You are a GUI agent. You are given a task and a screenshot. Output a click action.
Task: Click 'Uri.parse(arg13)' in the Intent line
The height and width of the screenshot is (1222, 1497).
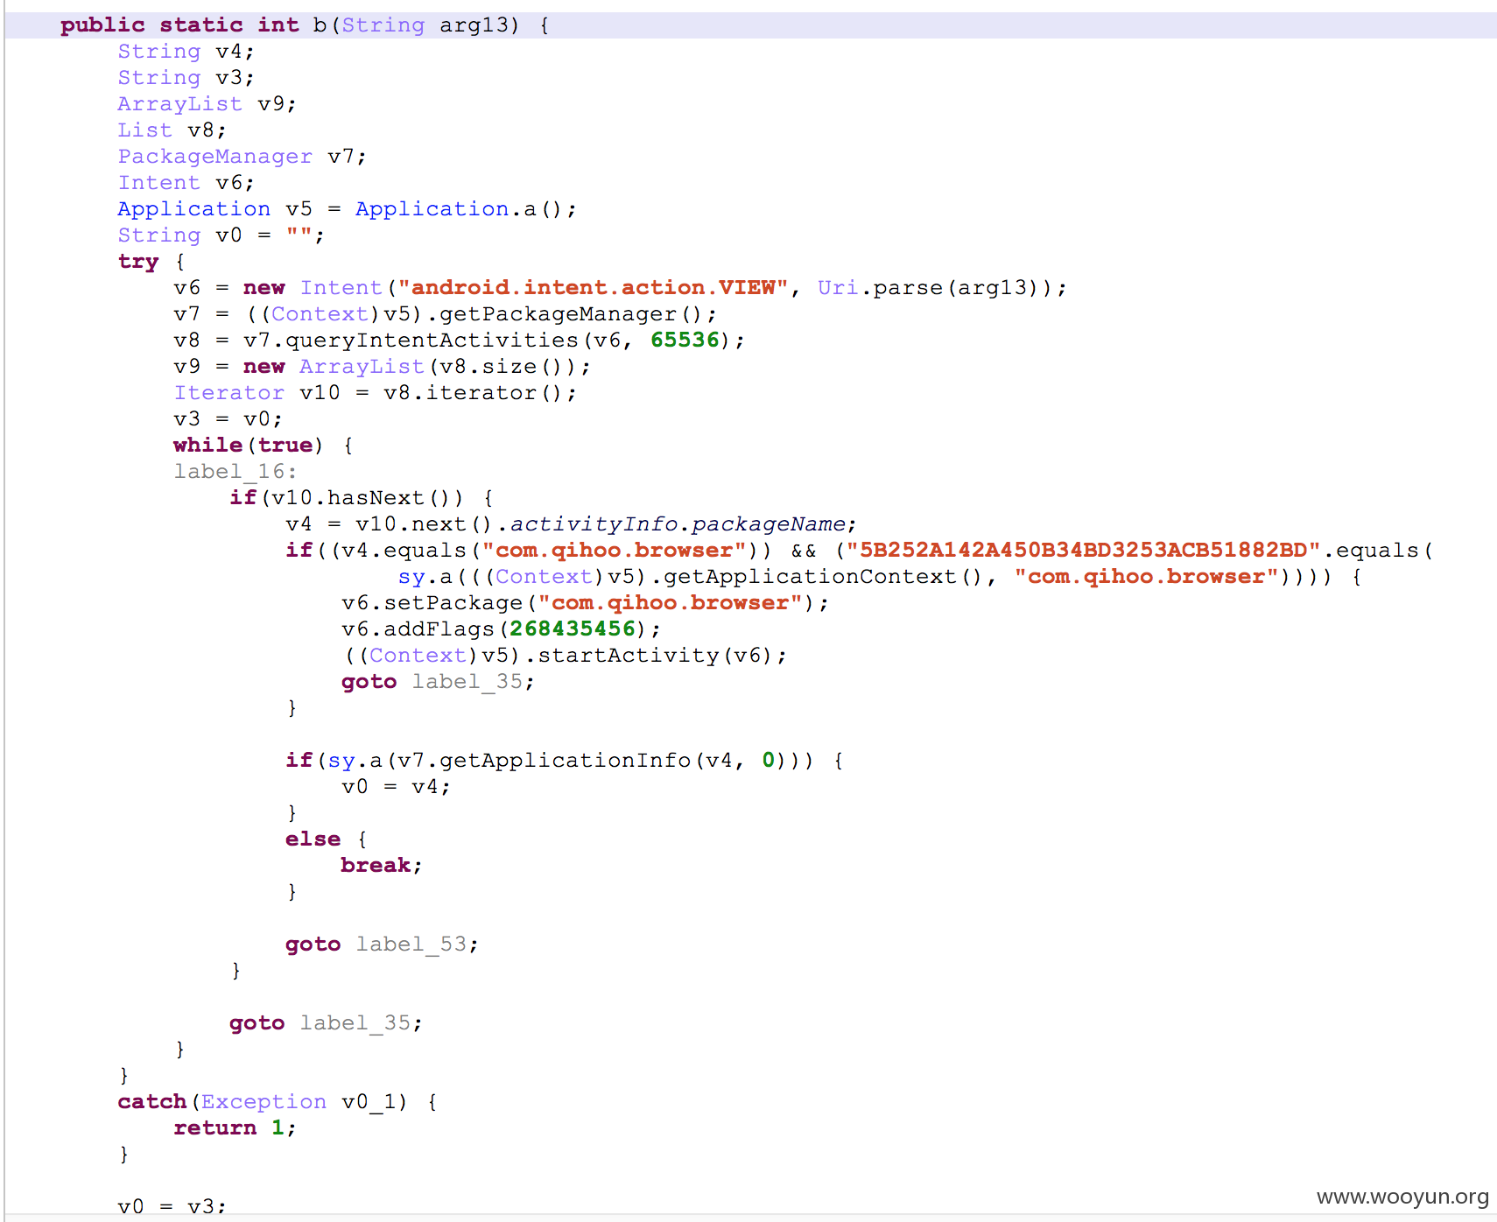(x=934, y=288)
